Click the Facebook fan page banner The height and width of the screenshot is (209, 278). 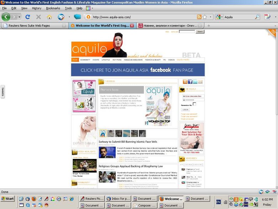point(138,70)
